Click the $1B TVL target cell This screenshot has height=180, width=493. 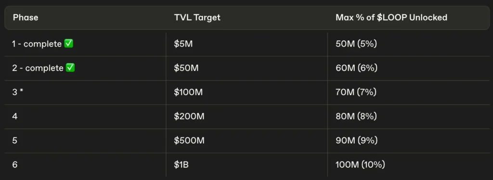point(247,165)
